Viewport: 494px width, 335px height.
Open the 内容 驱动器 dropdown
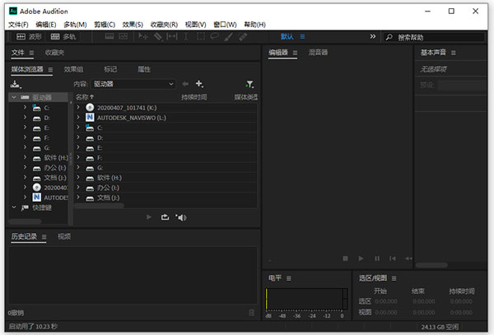click(x=133, y=84)
